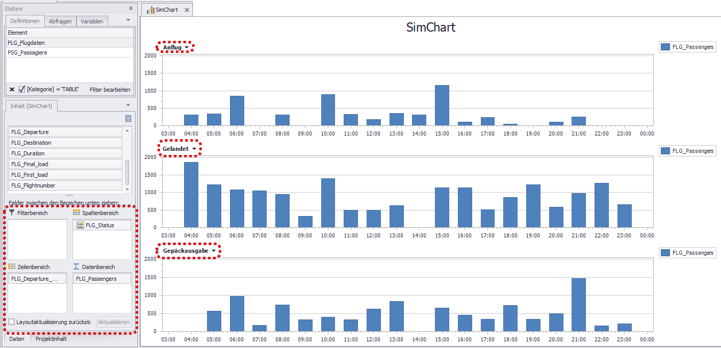Screen dimensions: 721x348
Task: Click the 15:00 bar in the Anflug chart
Action: [x=442, y=105]
